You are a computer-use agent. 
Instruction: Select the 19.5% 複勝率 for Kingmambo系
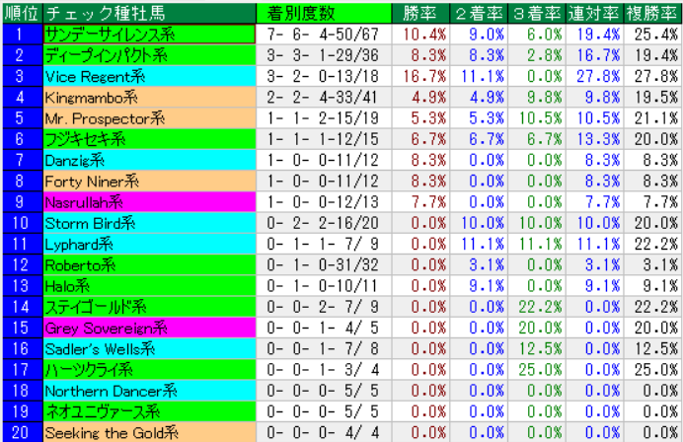656,97
